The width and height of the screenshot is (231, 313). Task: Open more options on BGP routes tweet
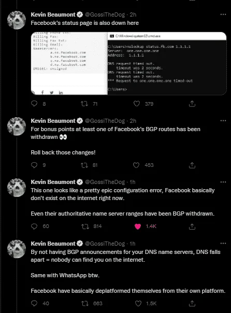click(x=223, y=121)
